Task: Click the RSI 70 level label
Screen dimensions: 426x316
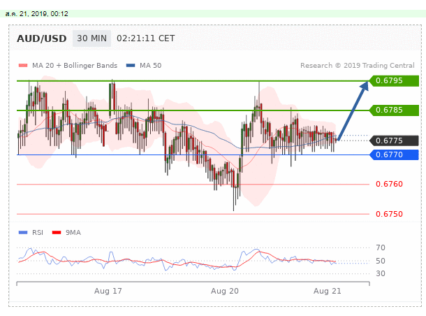Action: coord(381,247)
